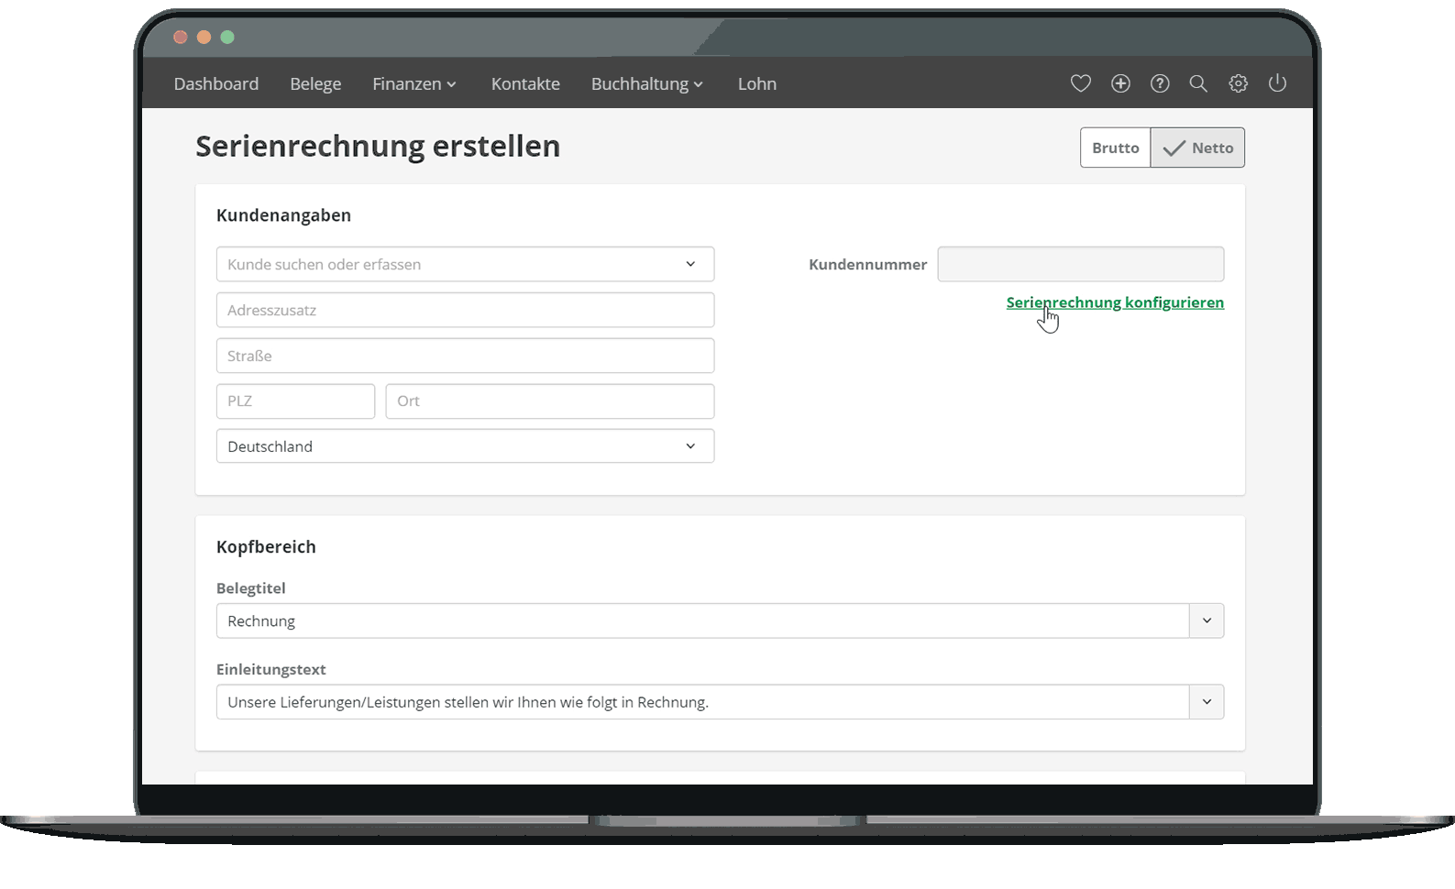Go to the Dashboard menu item
This screenshot has height=889, width=1455.
pos(216,84)
